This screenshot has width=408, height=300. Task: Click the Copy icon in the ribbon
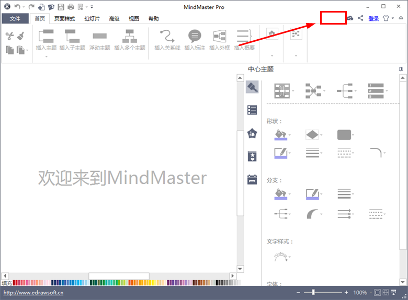9,50
